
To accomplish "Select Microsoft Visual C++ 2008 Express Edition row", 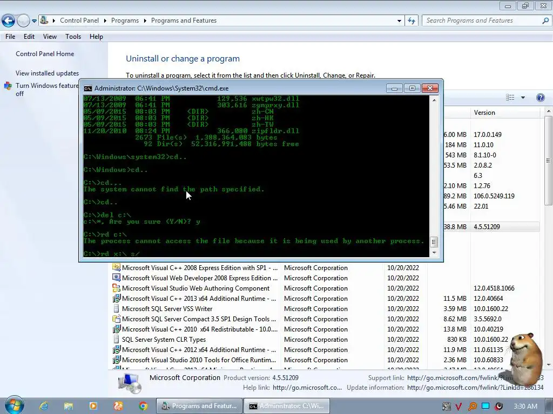I will pos(326,268).
